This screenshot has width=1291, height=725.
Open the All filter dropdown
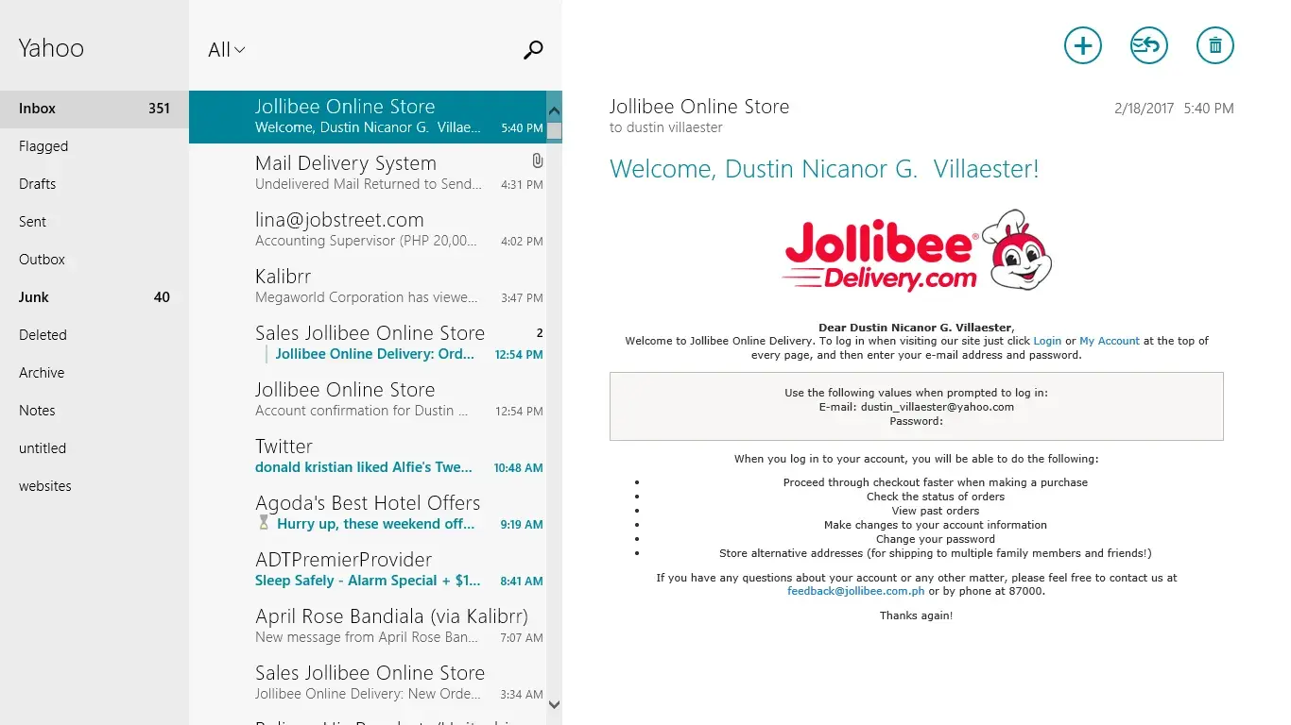[x=226, y=50]
